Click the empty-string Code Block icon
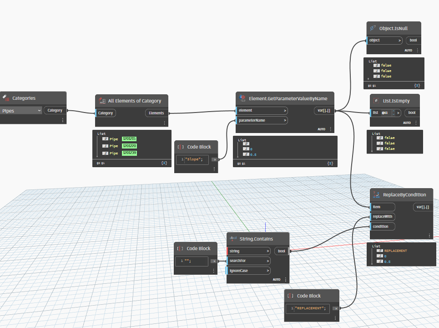 tap(180, 248)
